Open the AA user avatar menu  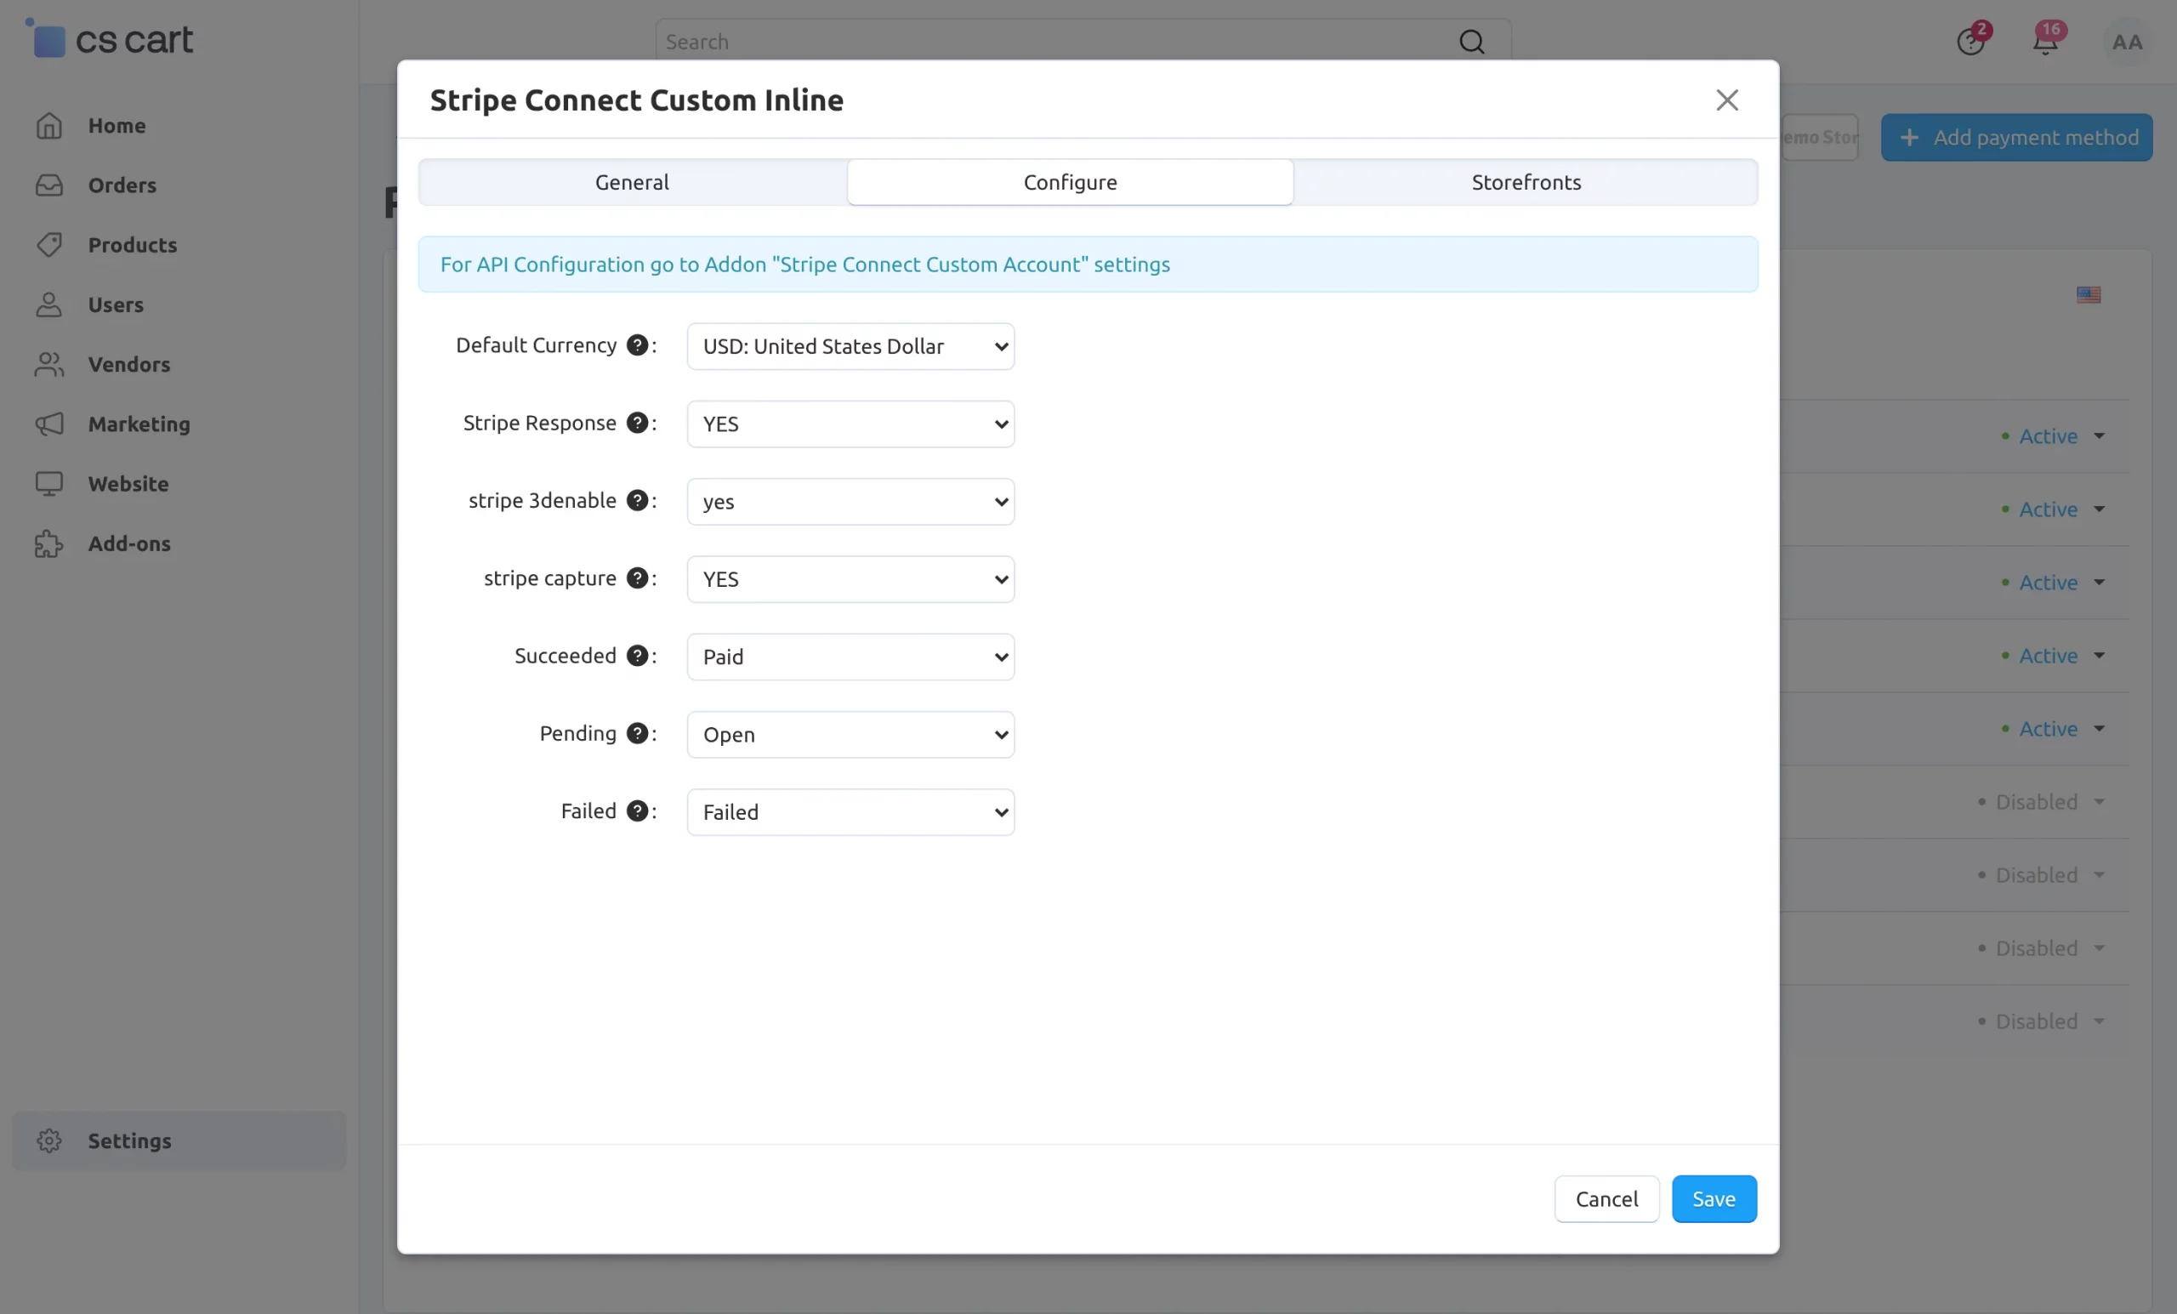point(2127,42)
